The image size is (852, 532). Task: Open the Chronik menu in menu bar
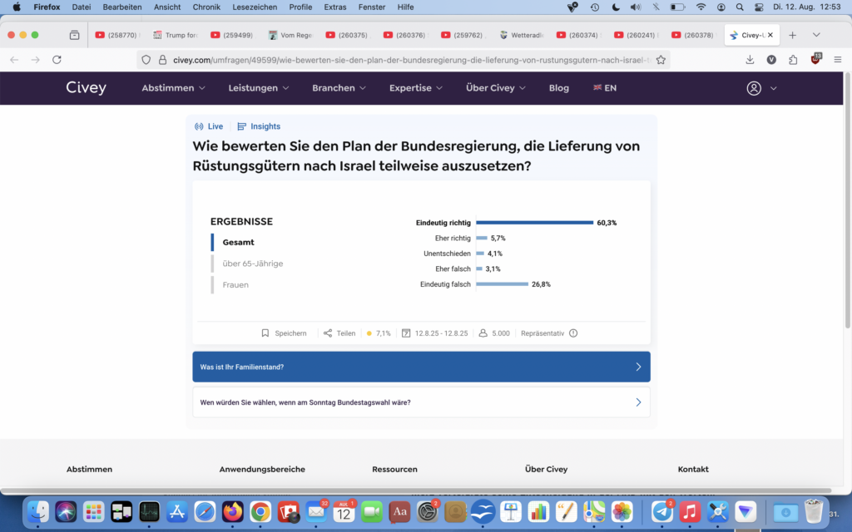pyautogui.click(x=206, y=7)
